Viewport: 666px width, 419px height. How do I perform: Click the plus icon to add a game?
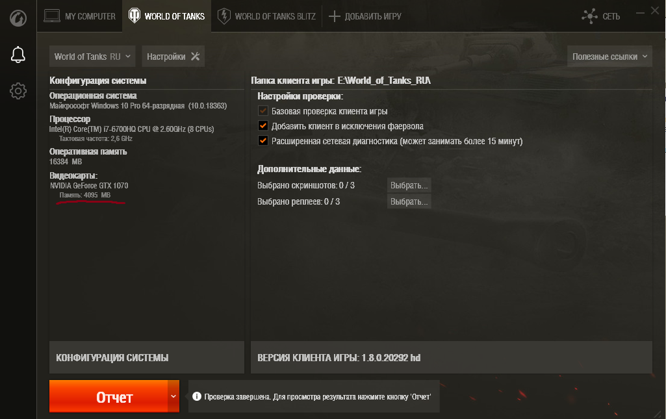334,16
